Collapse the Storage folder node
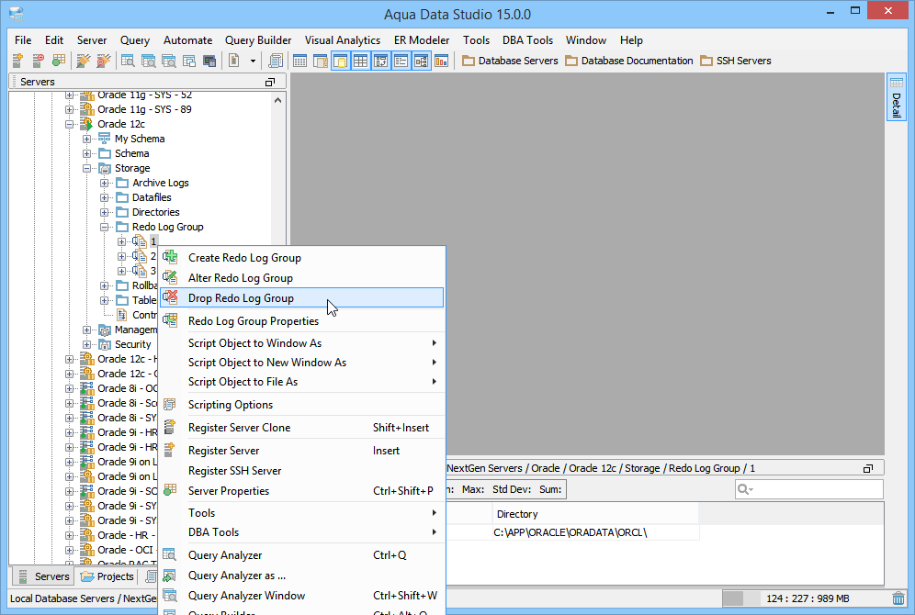The width and height of the screenshot is (915, 615). 87,169
